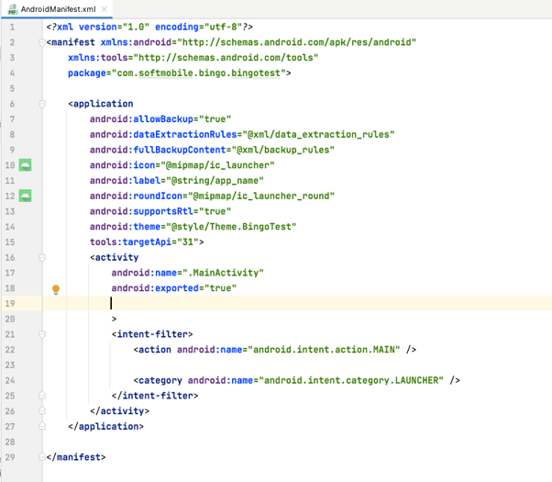Click the AndroidManifest.xml file type icon

coord(13,9)
